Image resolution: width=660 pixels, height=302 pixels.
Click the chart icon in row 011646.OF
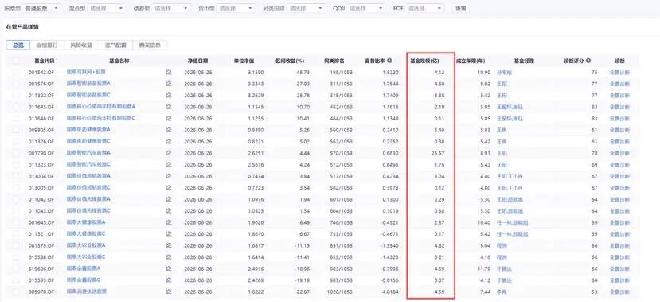point(169,119)
